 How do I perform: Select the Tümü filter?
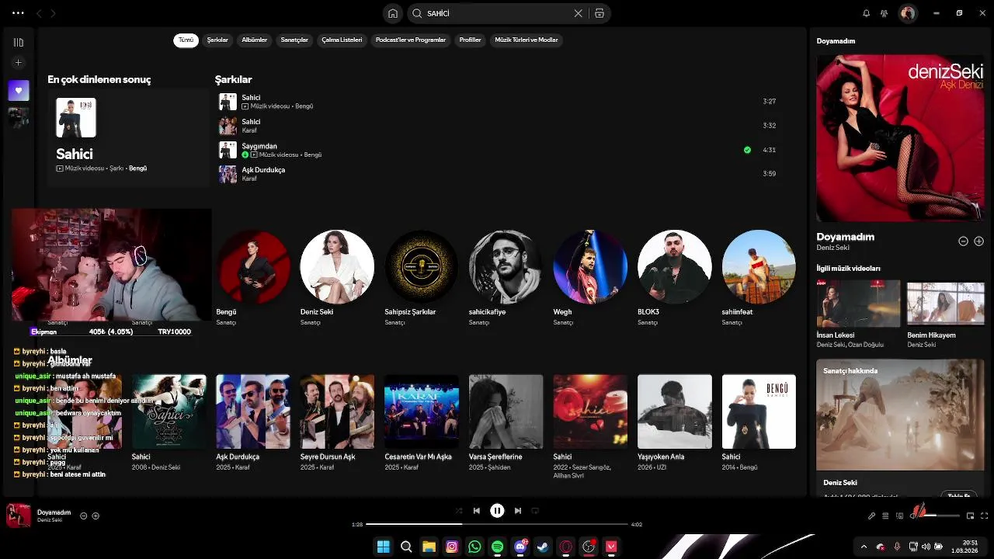(x=186, y=40)
